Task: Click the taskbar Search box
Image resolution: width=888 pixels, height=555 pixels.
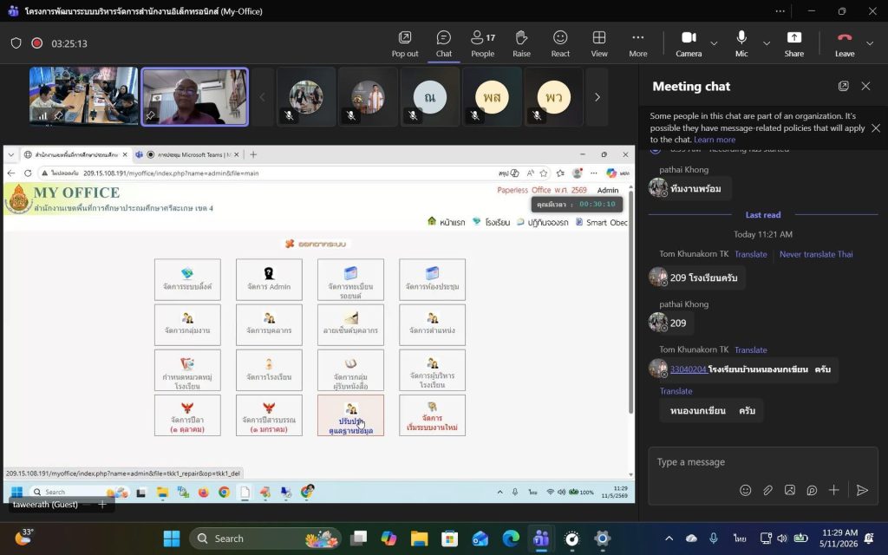Action: coord(265,538)
